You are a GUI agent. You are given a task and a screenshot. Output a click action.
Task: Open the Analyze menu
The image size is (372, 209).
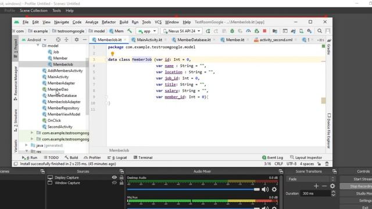[92, 22]
